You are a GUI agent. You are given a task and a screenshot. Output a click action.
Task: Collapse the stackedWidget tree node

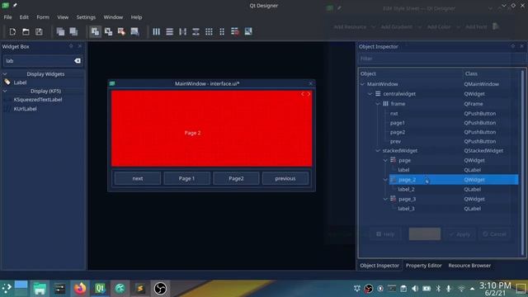coord(378,150)
